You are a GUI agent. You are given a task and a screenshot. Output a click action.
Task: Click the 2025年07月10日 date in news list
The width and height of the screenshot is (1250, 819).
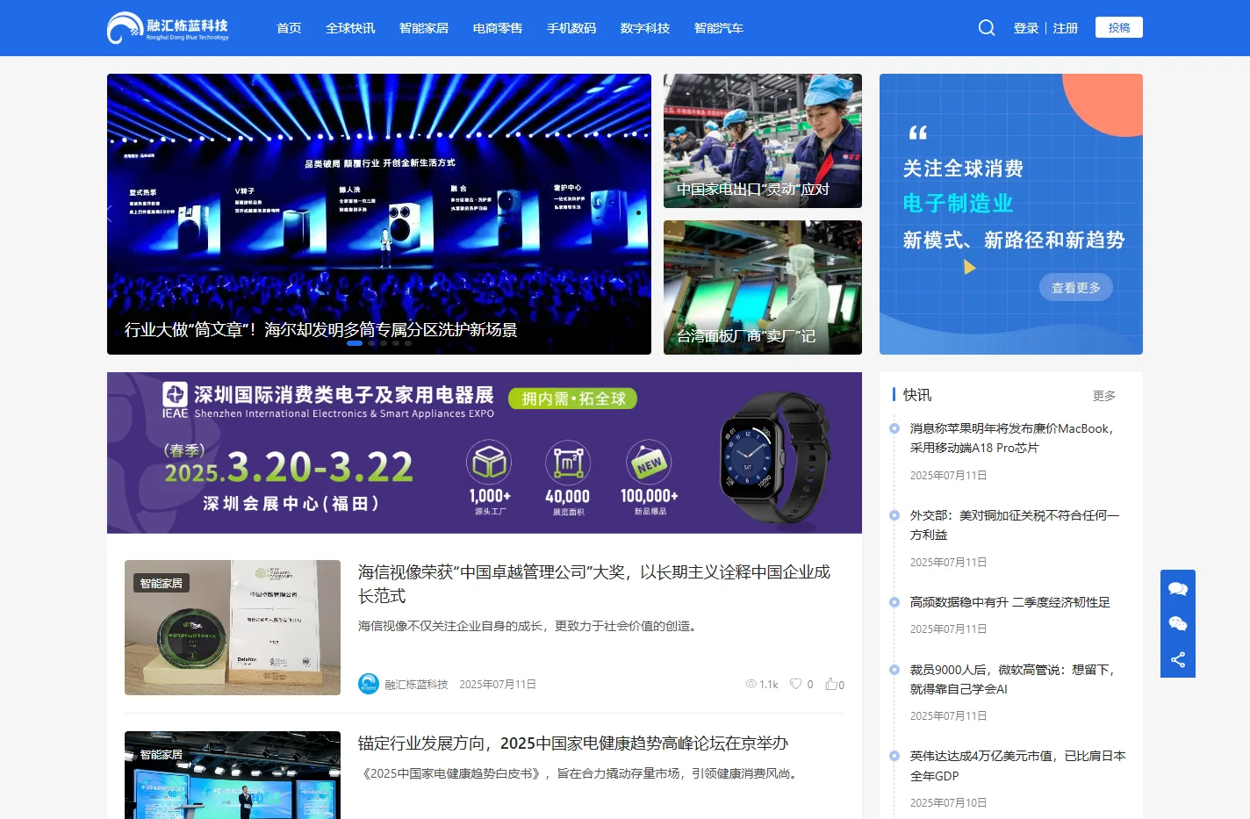pos(949,802)
